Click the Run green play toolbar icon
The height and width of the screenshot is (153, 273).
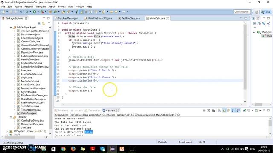(34, 12)
